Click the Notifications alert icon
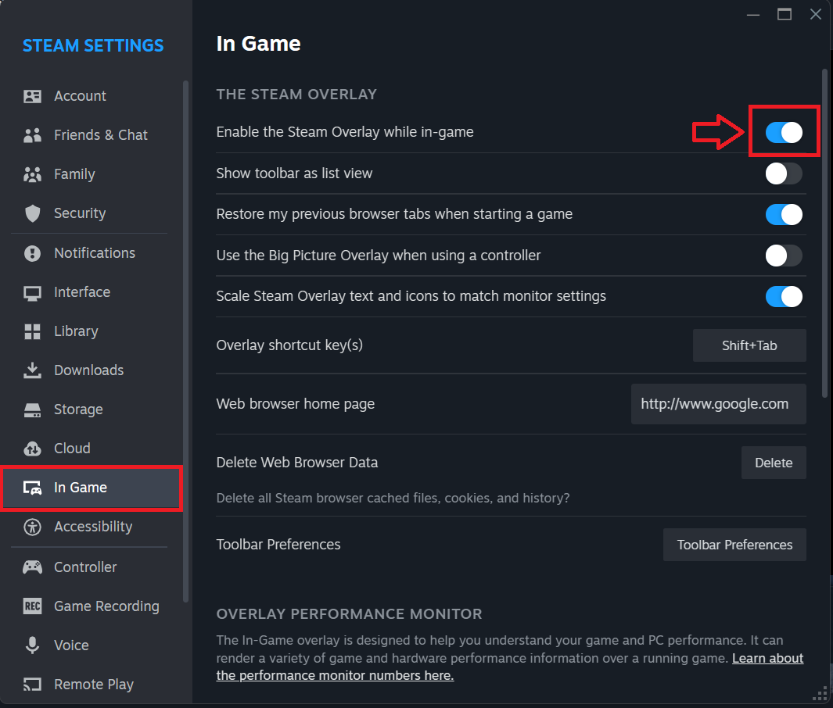 (32, 253)
